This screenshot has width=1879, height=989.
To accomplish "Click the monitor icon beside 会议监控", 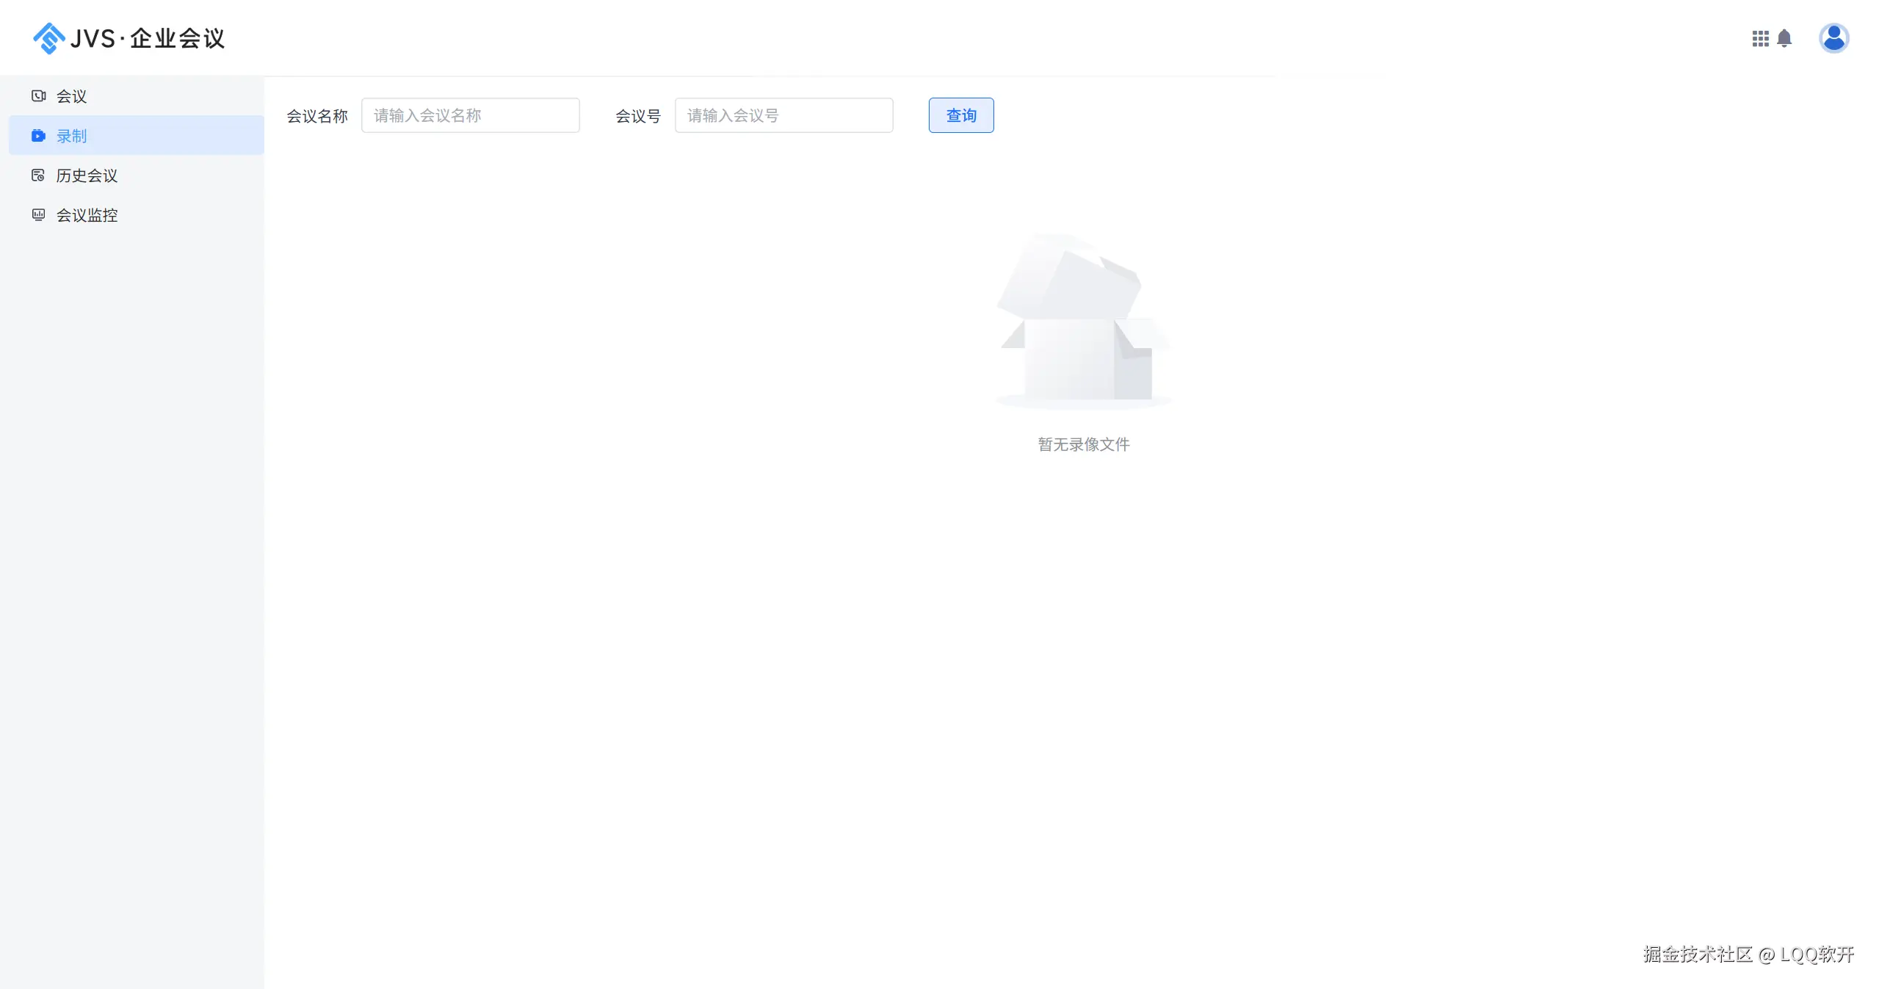I will pyautogui.click(x=38, y=215).
